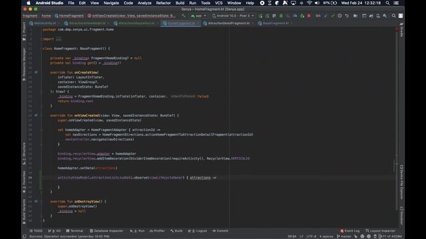Toggle the Emulator panel on right edge
Image resolution: width=426 pixels, height=239 pixels.
pos(401,216)
